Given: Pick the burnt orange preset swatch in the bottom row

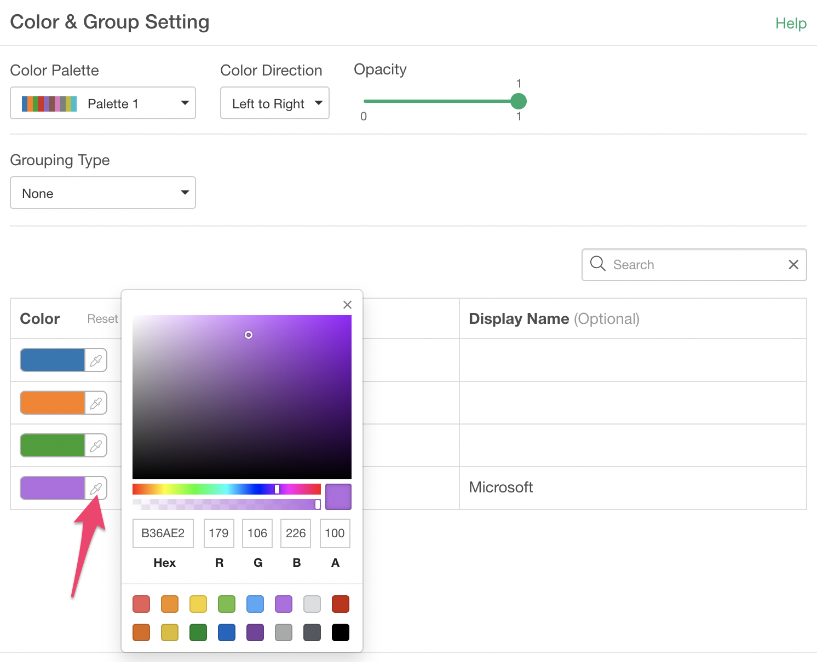Looking at the screenshot, I should tap(141, 632).
